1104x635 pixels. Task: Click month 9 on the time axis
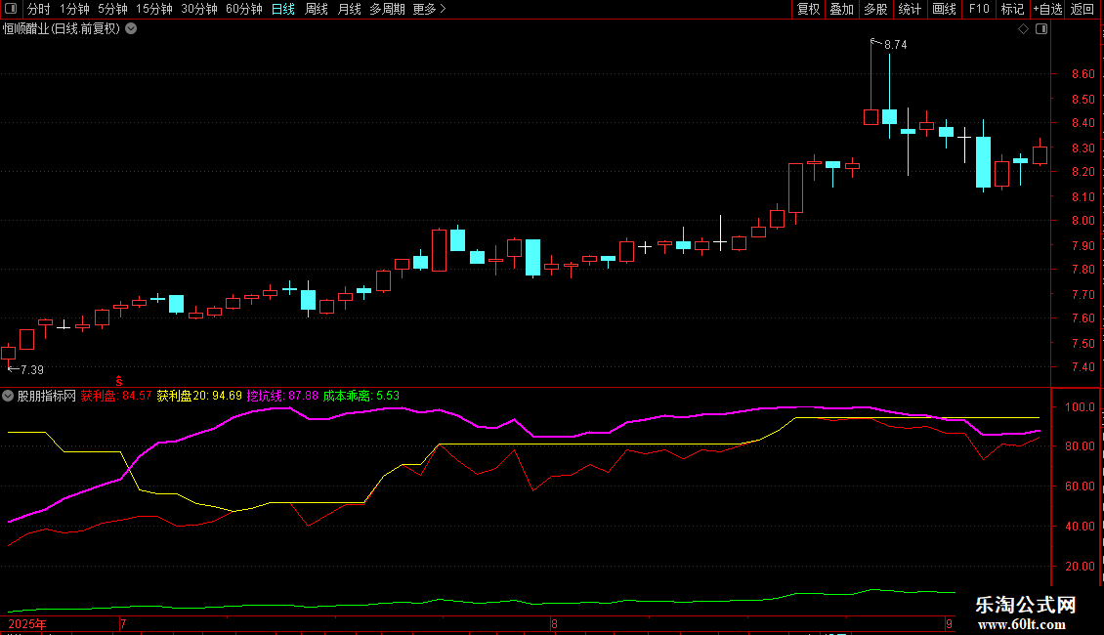coord(949,624)
